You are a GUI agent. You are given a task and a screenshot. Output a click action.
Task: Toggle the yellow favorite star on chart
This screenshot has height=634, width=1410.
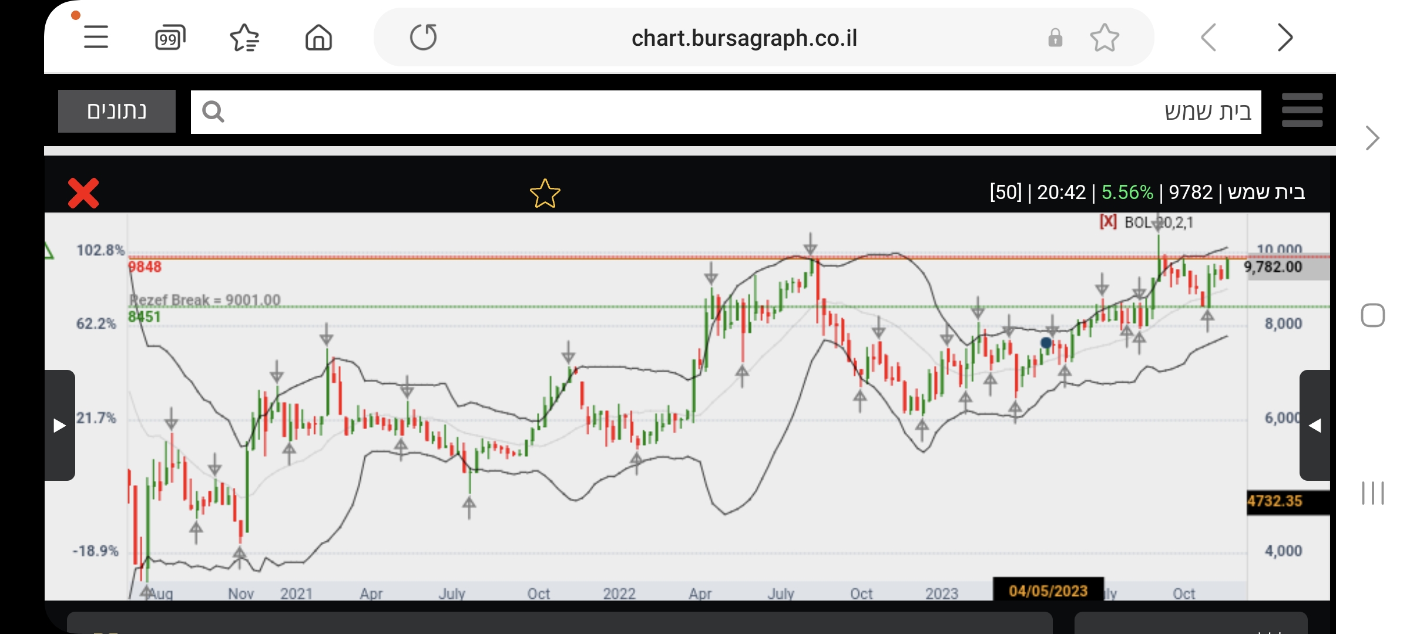[545, 194]
